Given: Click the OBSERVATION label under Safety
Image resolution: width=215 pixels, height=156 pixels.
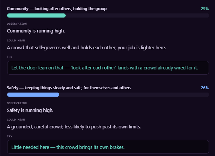Looking at the screenshot, I should pos(17,103).
